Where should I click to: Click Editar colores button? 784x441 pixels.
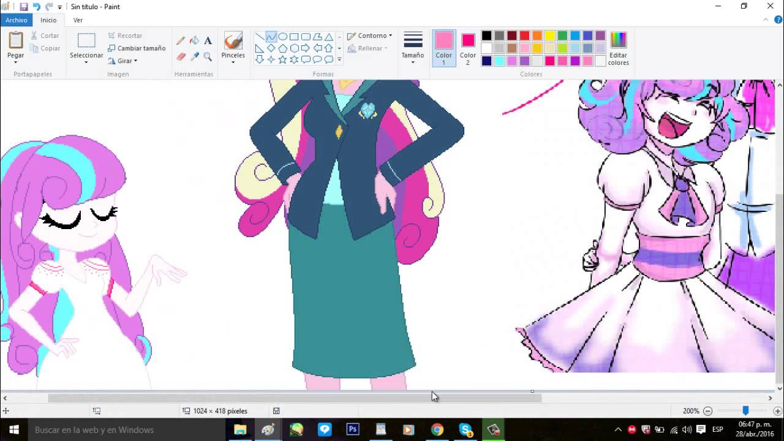618,48
